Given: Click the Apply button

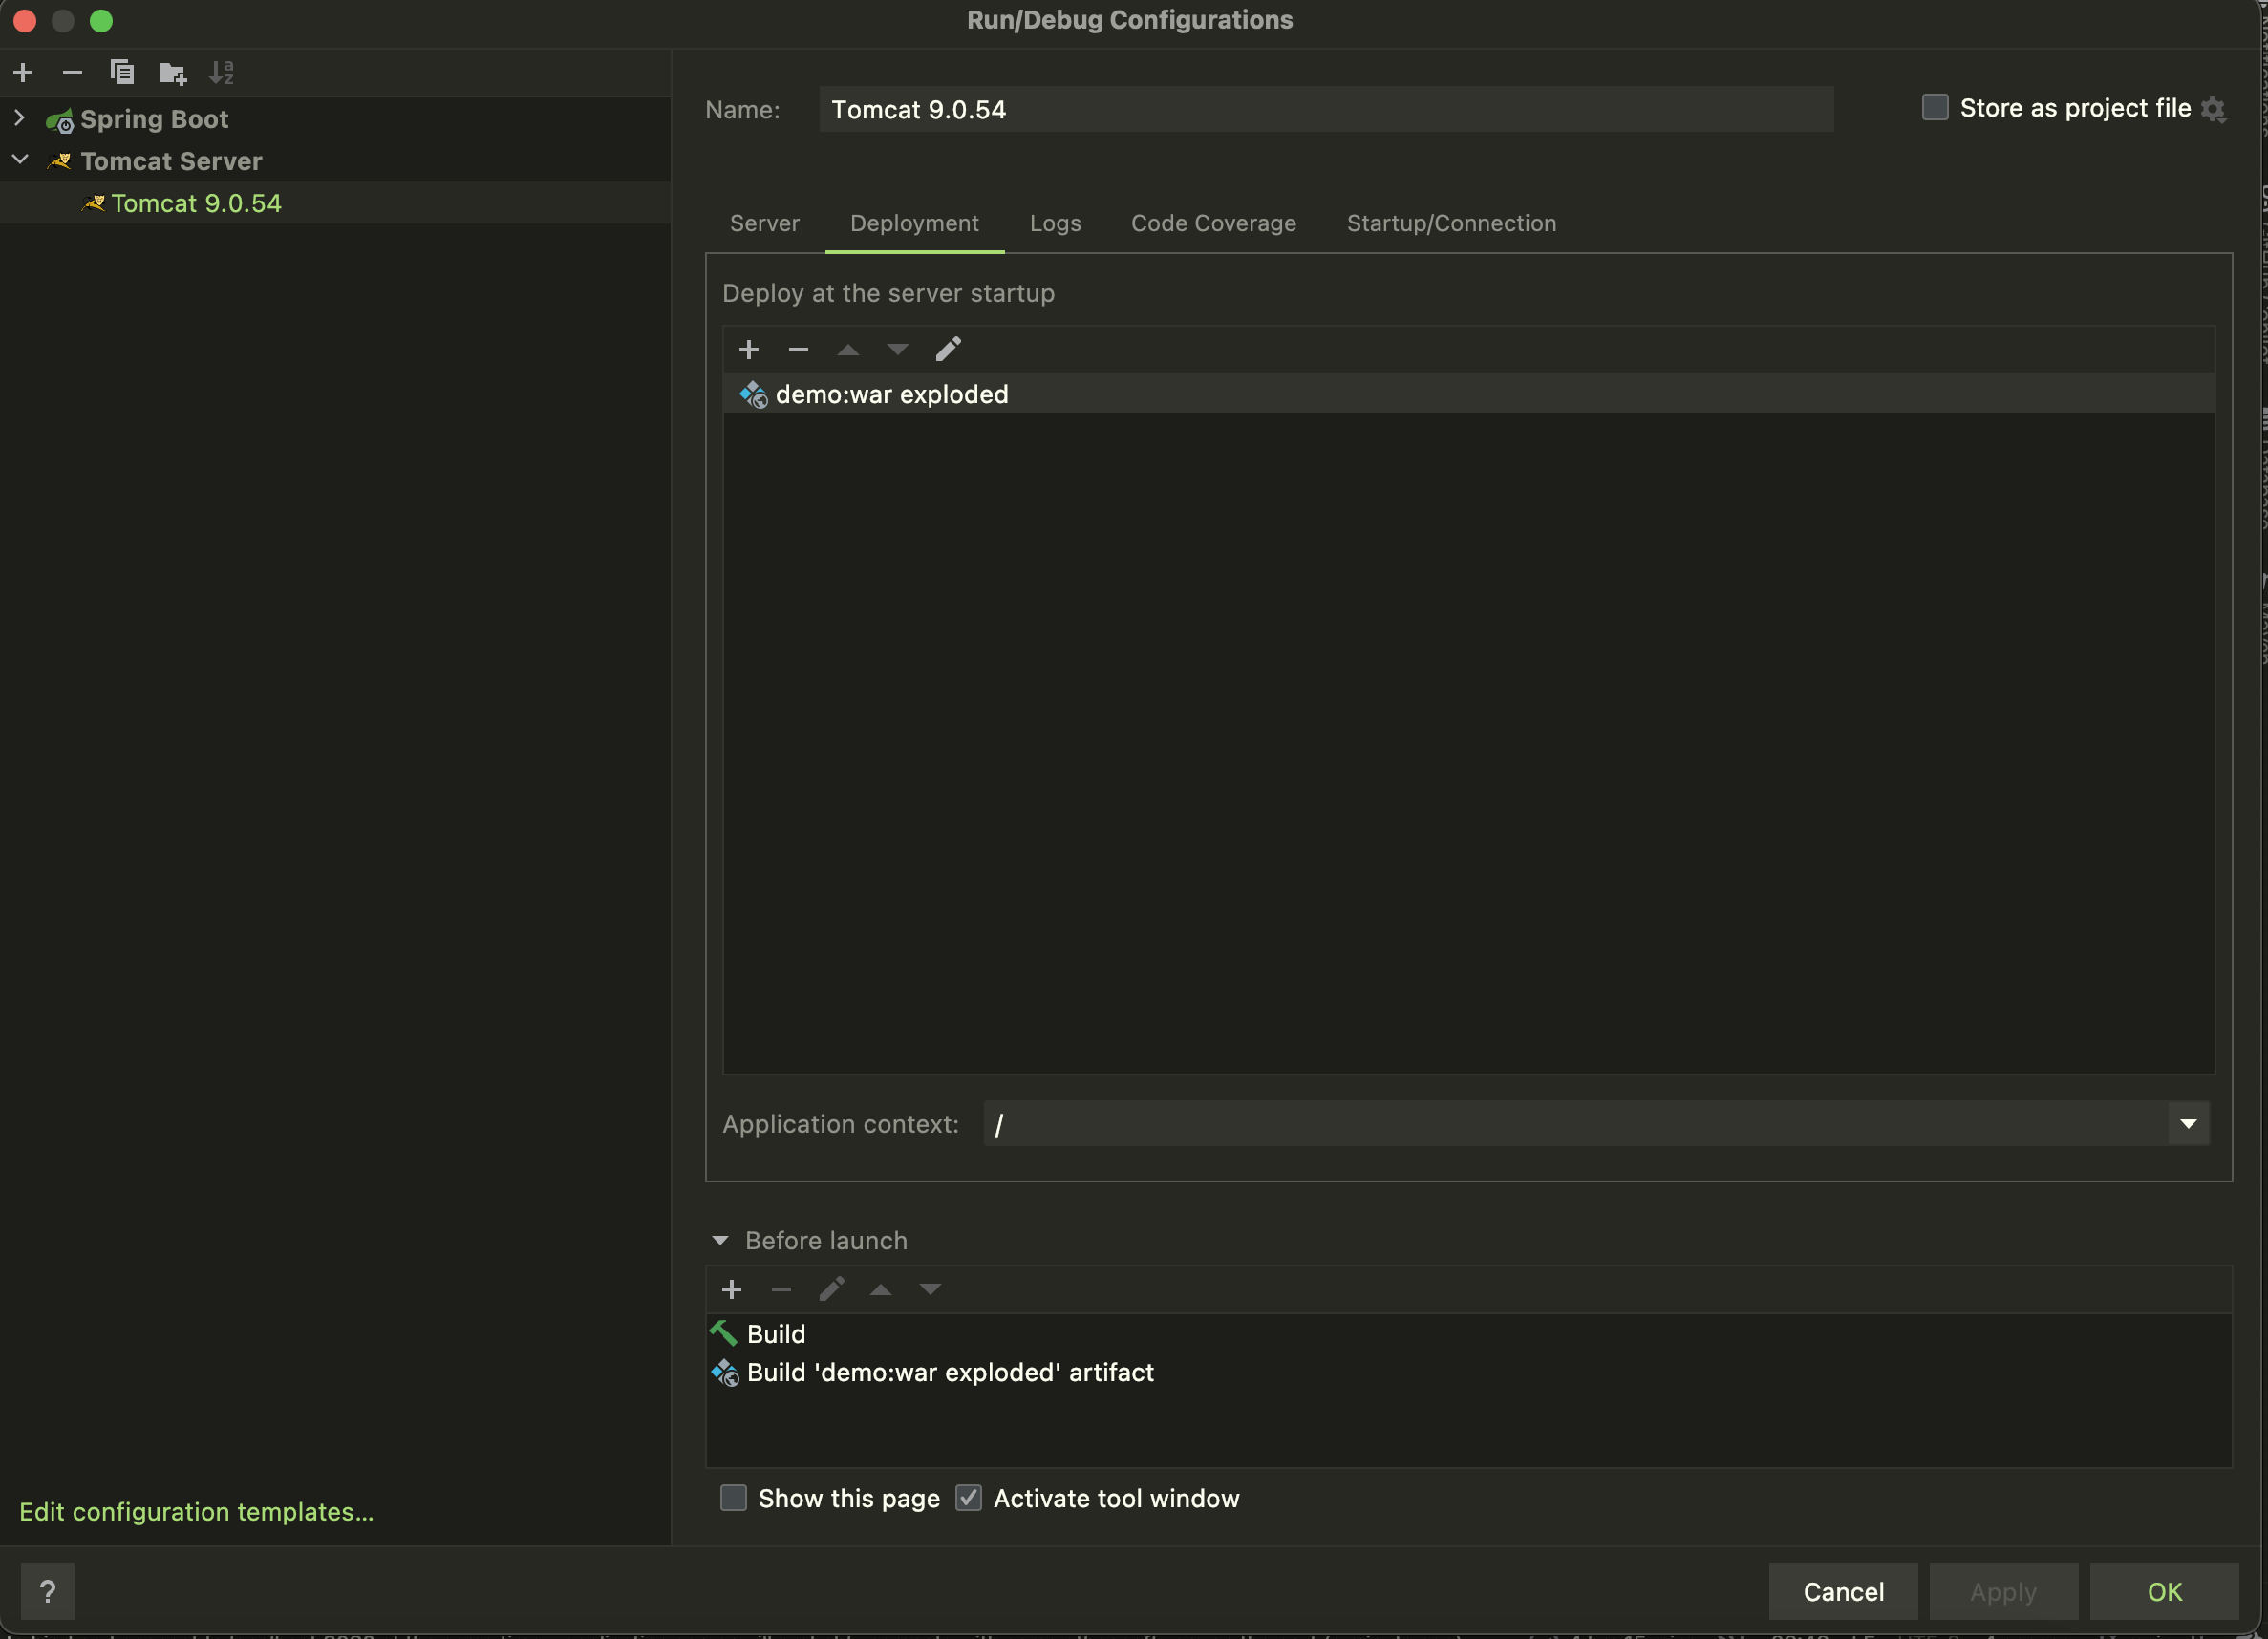Looking at the screenshot, I should pyautogui.click(x=2003, y=1591).
